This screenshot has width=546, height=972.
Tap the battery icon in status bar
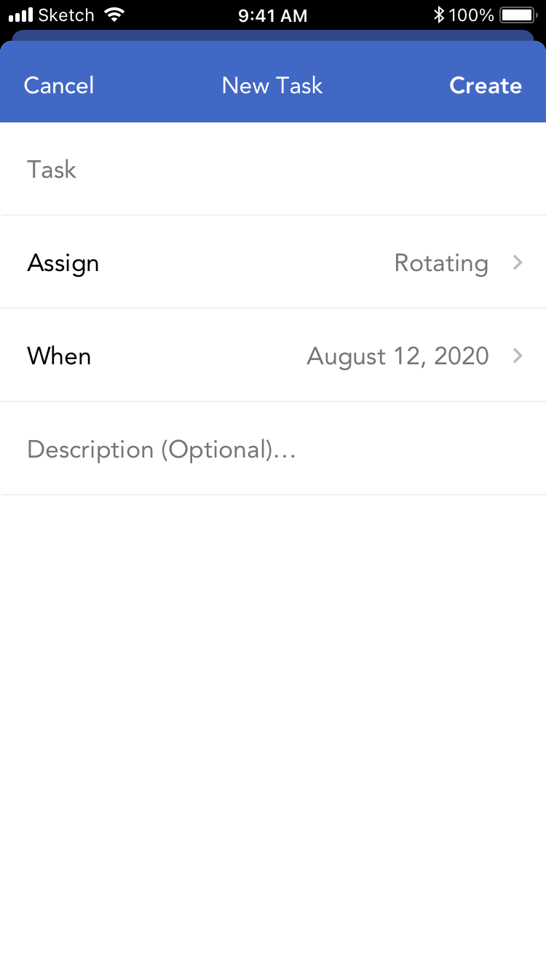[518, 15]
